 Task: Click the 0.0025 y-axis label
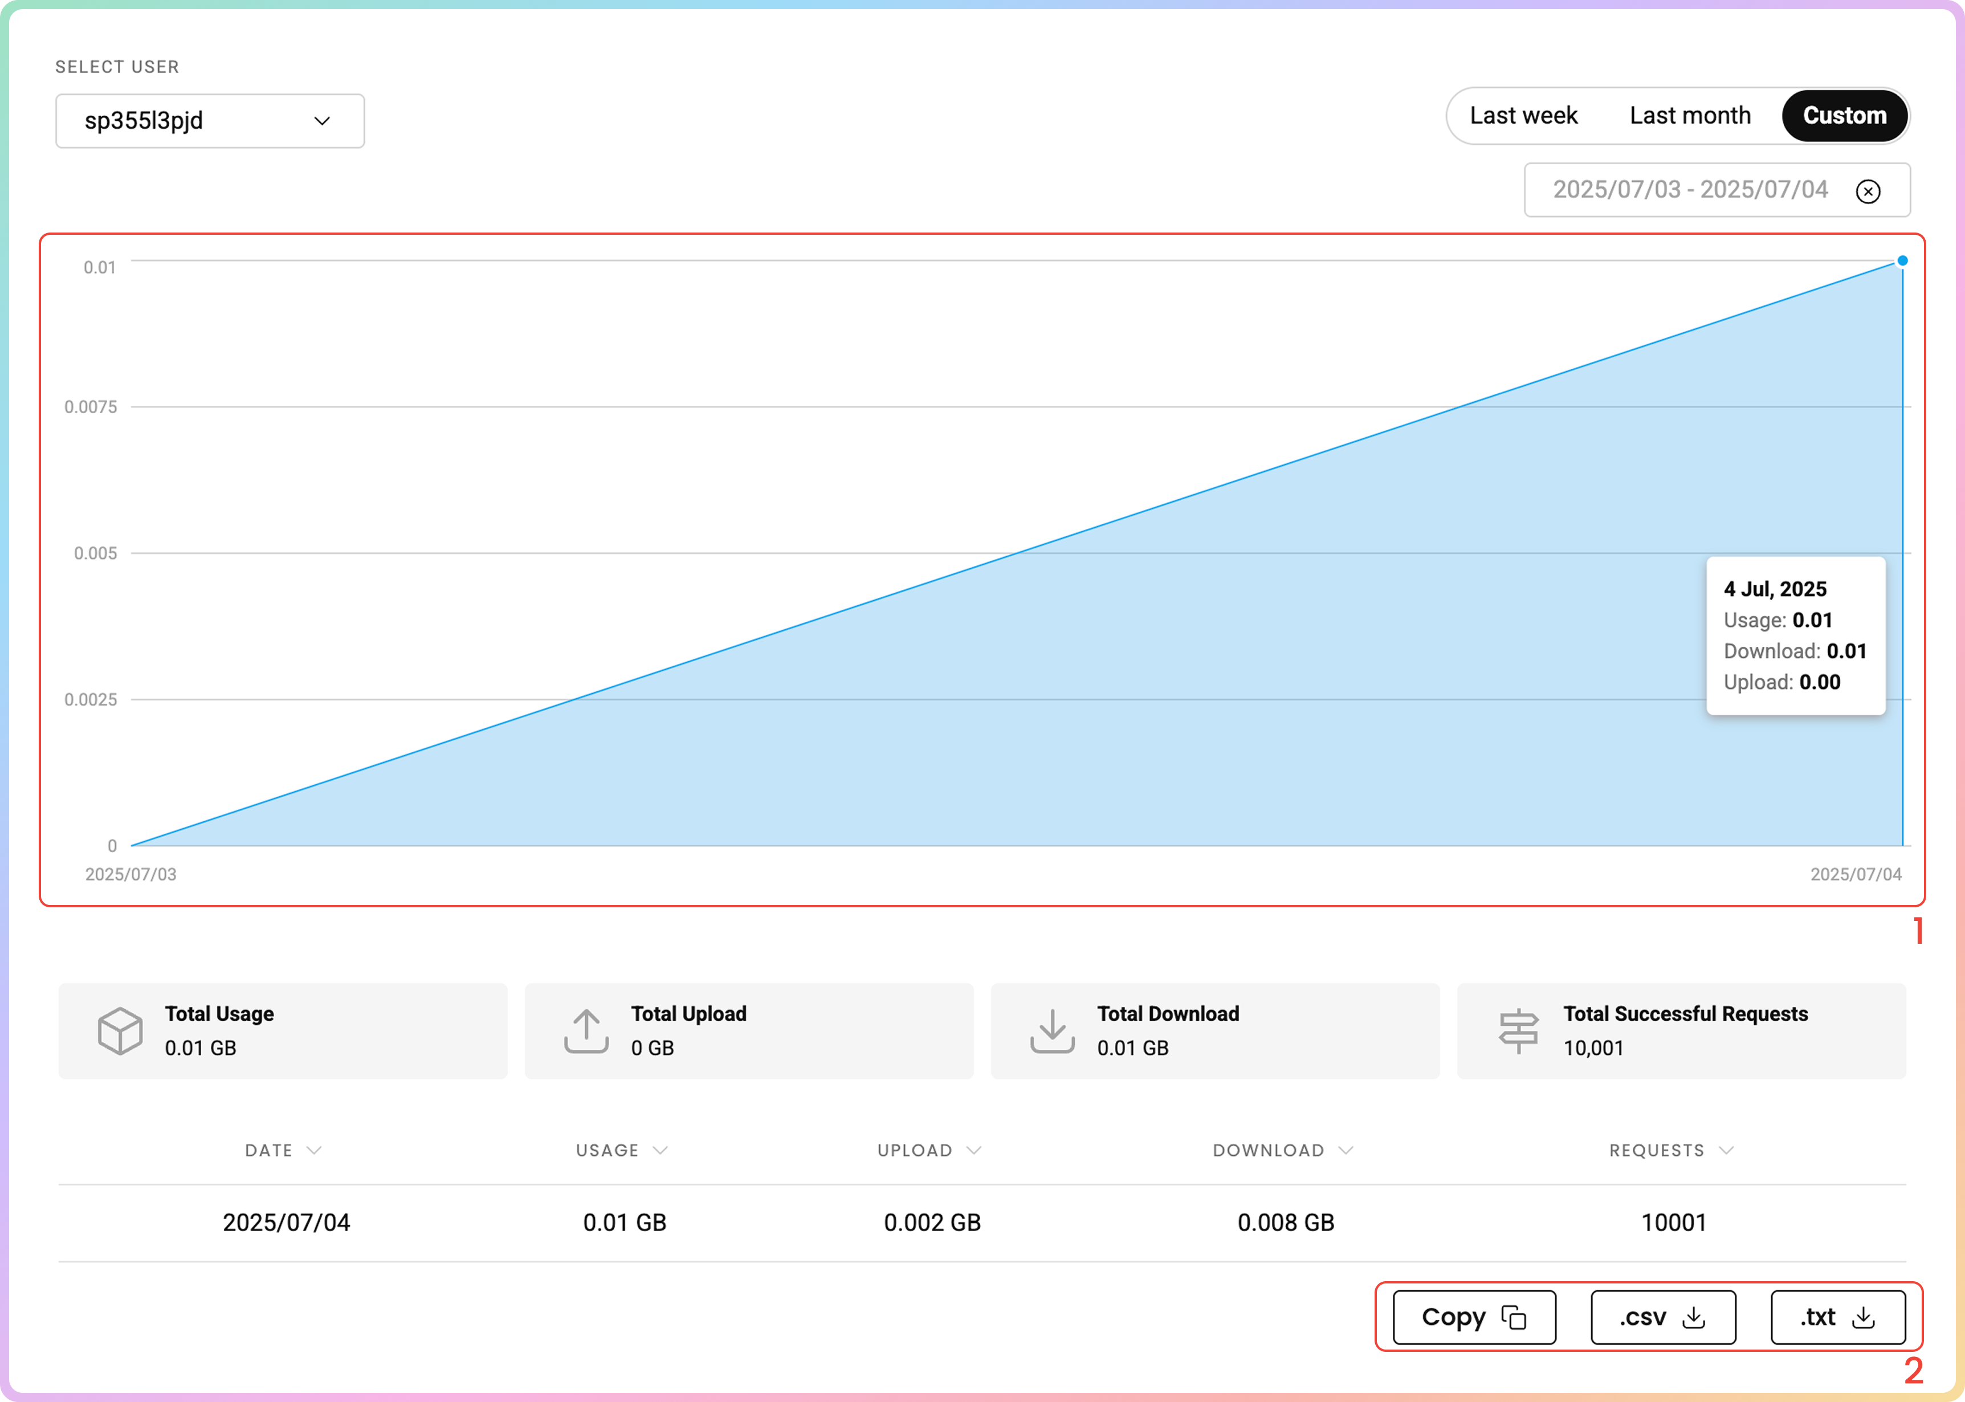click(91, 699)
